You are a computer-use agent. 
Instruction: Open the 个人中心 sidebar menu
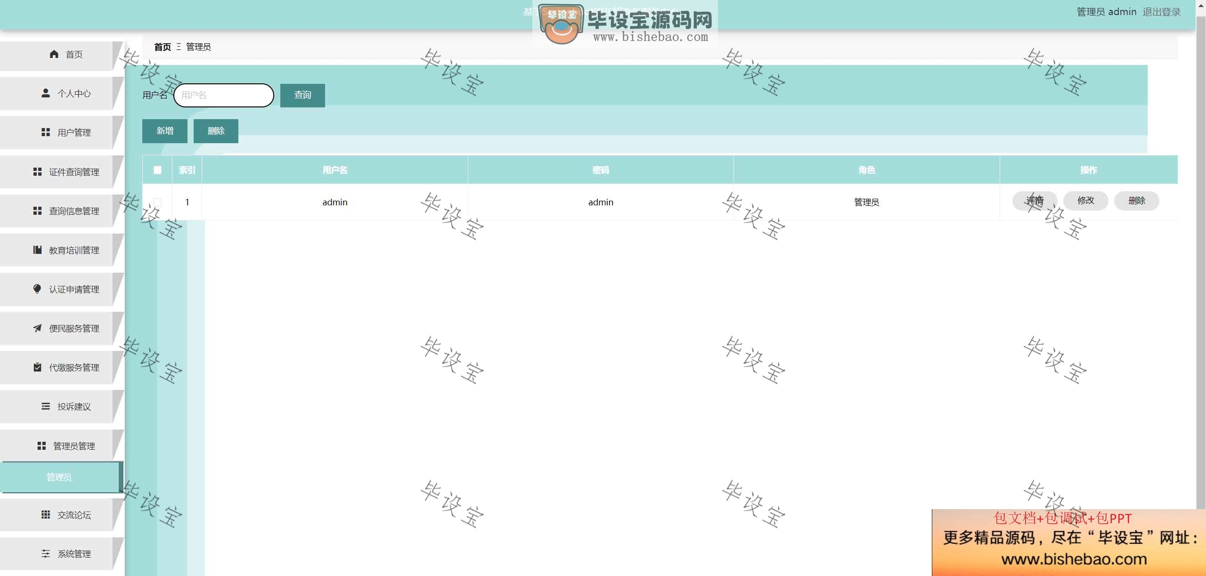61,94
